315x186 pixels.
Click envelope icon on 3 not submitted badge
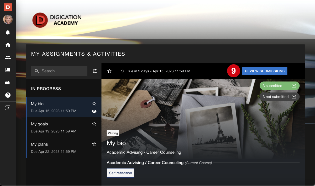point(294,97)
